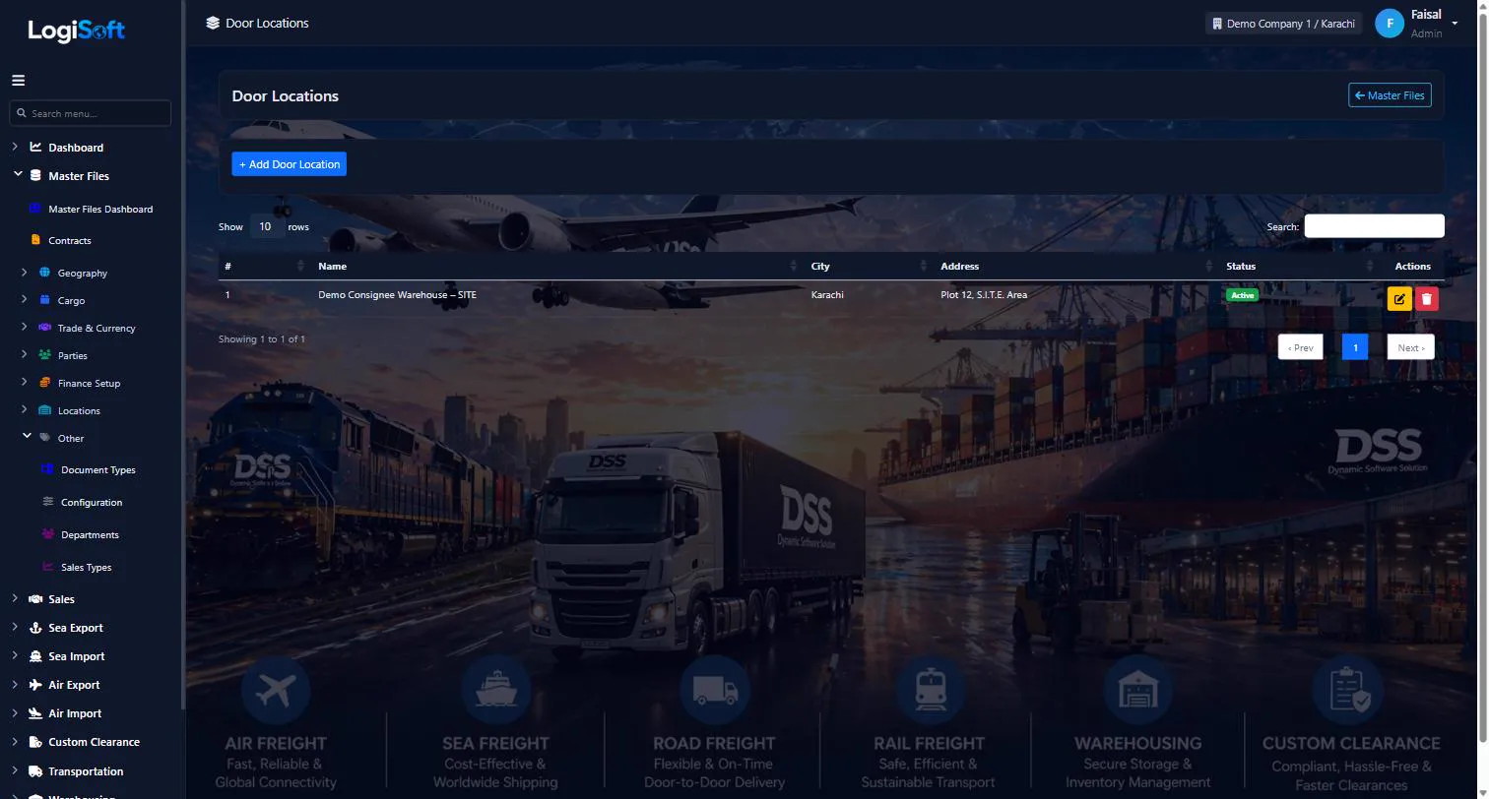Click the Configuration sliders icon
This screenshot has height=799, width=1489.
point(47,502)
